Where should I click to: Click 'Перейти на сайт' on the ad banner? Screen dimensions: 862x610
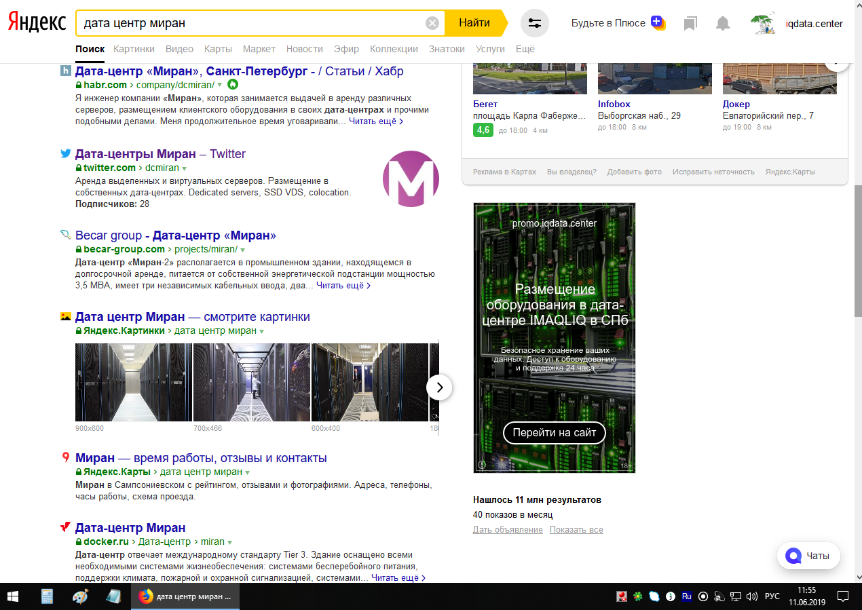tap(554, 432)
